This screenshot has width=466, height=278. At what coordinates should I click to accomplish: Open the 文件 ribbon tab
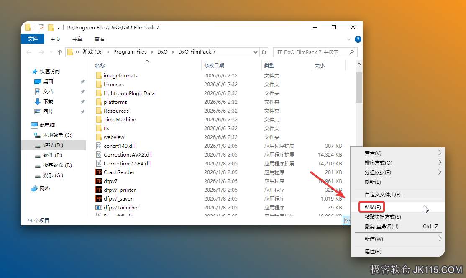pyautogui.click(x=33, y=39)
